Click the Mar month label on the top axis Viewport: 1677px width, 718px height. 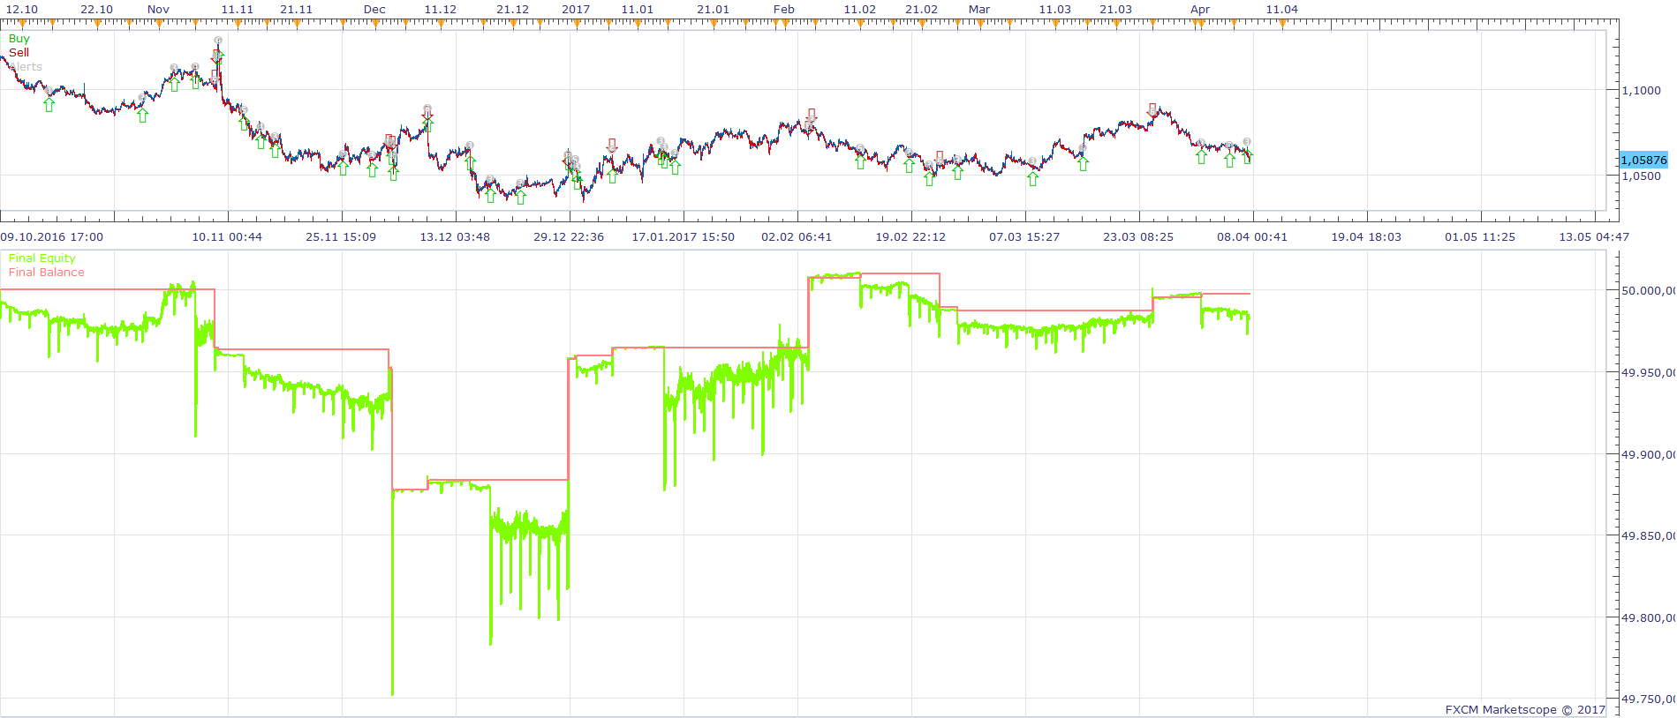point(979,9)
